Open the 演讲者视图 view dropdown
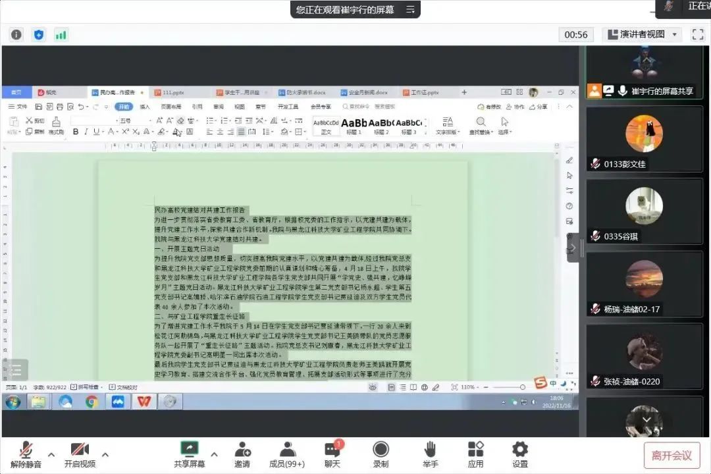Viewport: 711px width, 474px height. pyautogui.click(x=642, y=34)
